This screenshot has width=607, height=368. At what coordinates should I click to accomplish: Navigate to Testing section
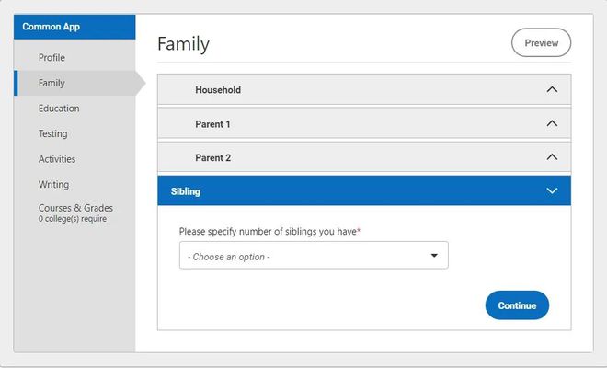52,133
